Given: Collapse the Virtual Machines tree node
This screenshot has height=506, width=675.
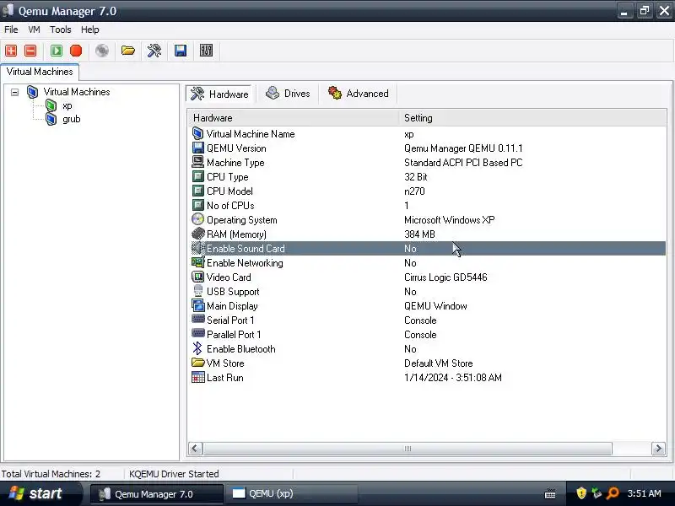Looking at the screenshot, I should click(x=14, y=92).
